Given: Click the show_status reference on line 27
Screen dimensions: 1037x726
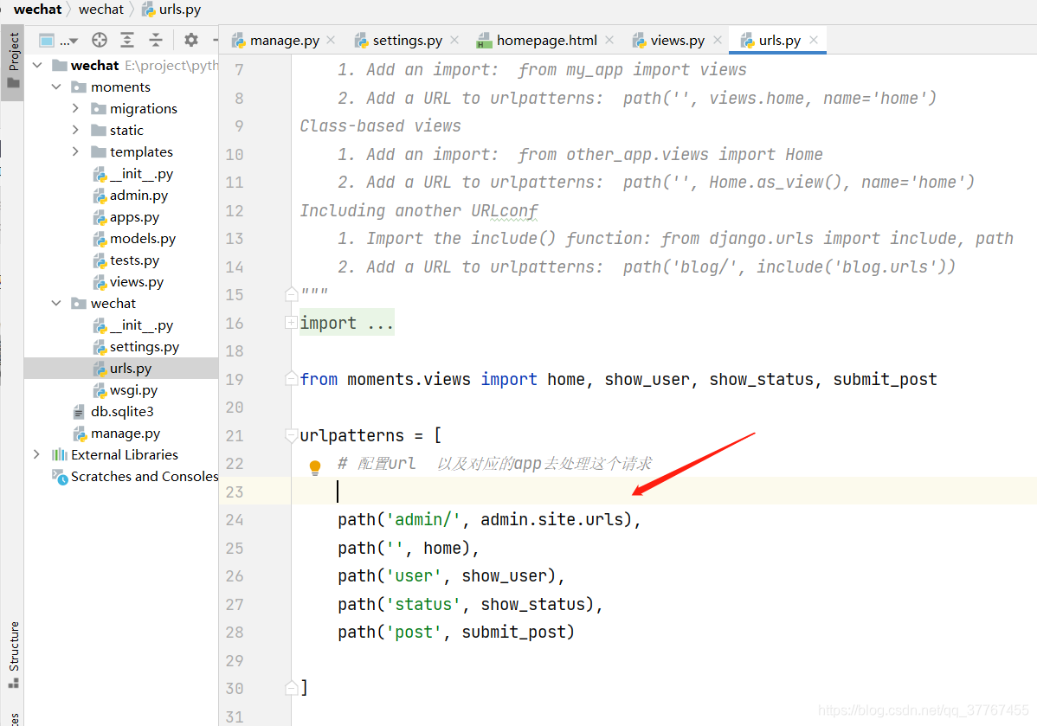Looking at the screenshot, I should 533,604.
